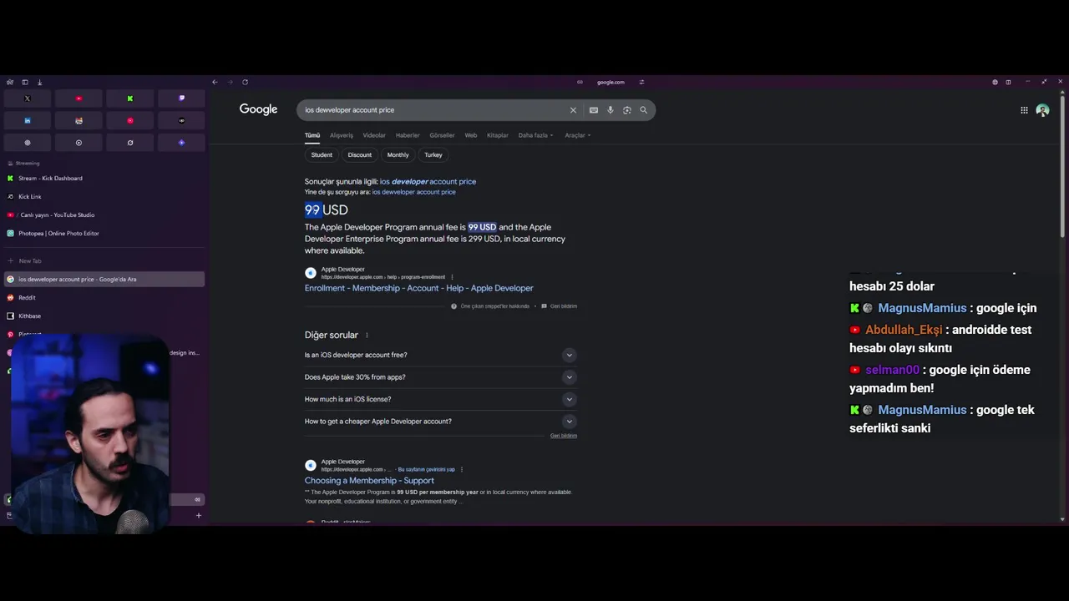Reload the page with the refresh icon

pos(245,82)
